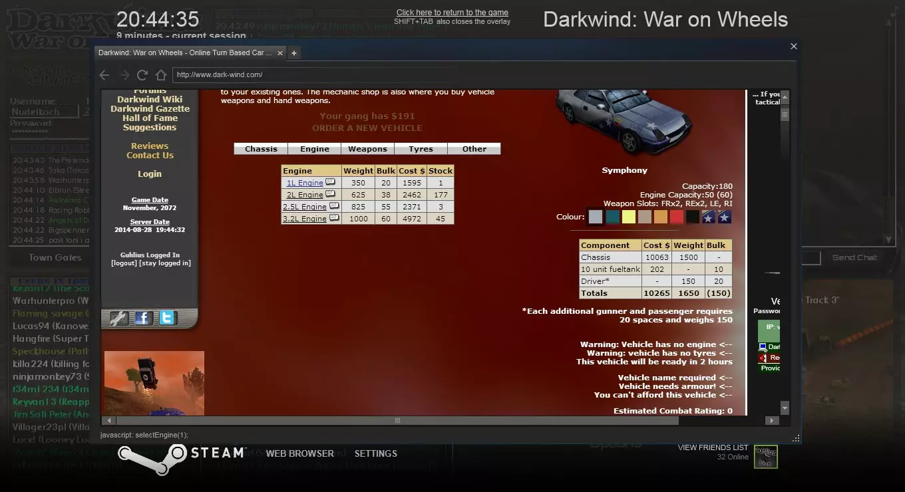Click the page scroll-down arrow
The image size is (905, 492).
point(785,408)
